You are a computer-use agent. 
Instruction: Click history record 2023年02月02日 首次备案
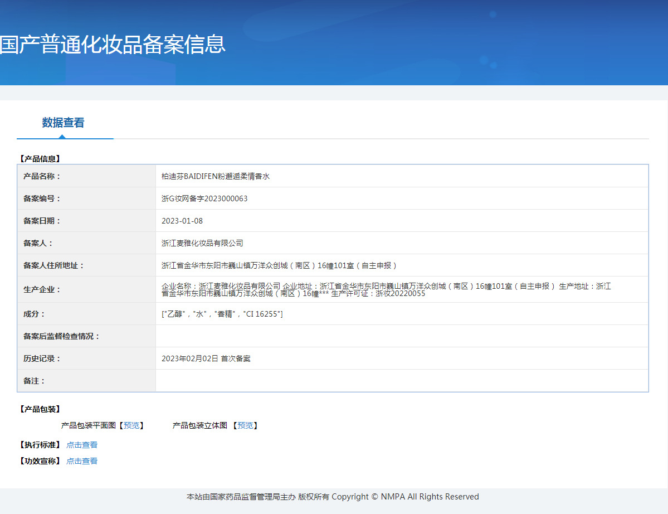[x=206, y=358]
